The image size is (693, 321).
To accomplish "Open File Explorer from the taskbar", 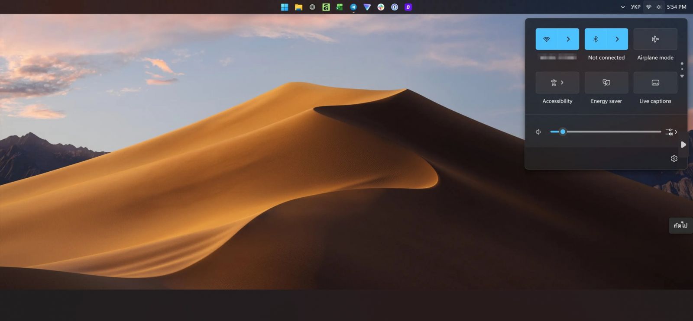I will click(x=298, y=7).
